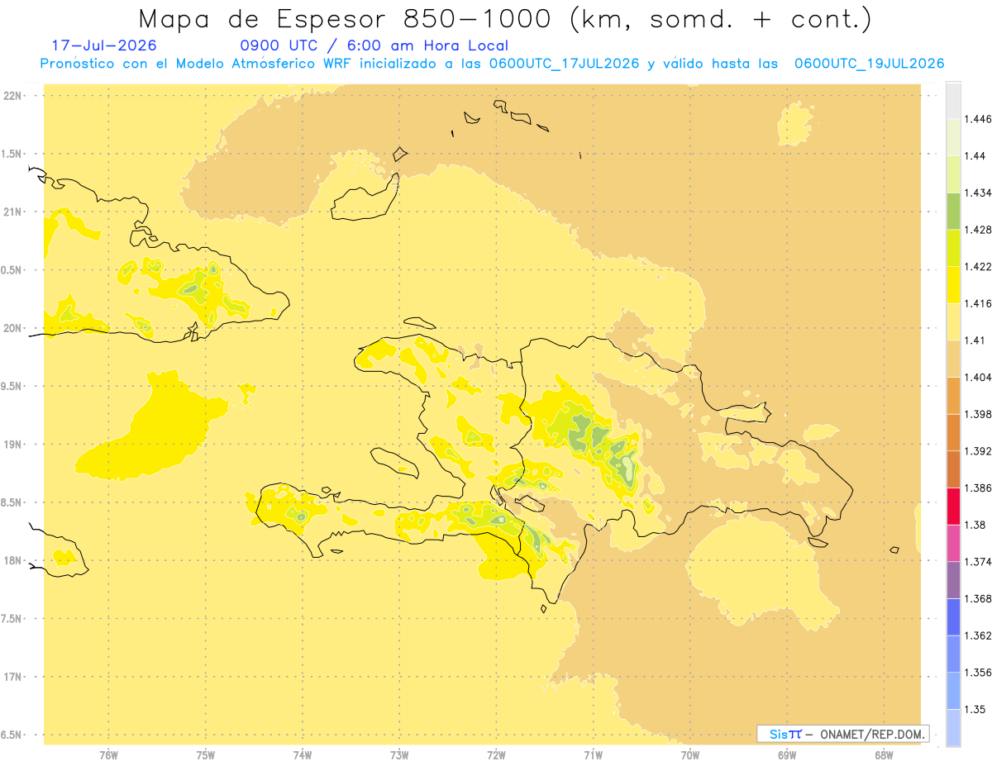The height and width of the screenshot is (766, 992).
Task: Pick the red swatch between 1.38 and 1.386
Action: 953,506
